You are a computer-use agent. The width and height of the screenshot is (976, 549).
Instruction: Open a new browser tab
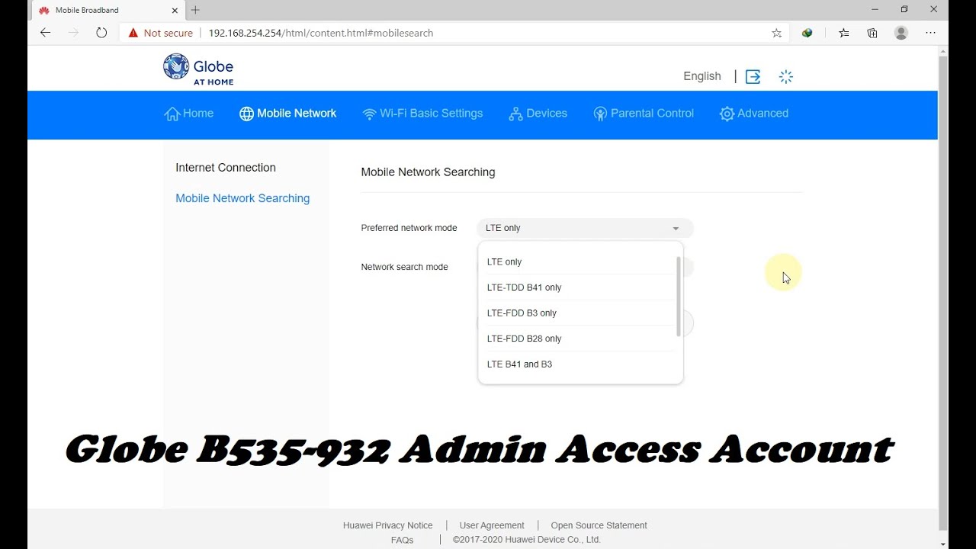[x=195, y=10]
